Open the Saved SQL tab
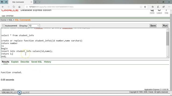 (x=37, y=62)
